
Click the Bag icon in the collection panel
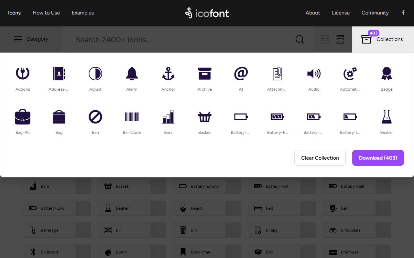coord(59,117)
